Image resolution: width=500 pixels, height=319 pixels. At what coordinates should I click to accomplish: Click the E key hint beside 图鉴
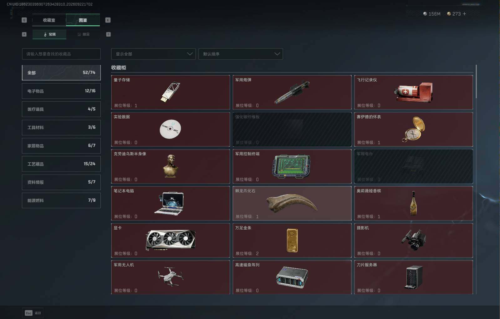108,20
